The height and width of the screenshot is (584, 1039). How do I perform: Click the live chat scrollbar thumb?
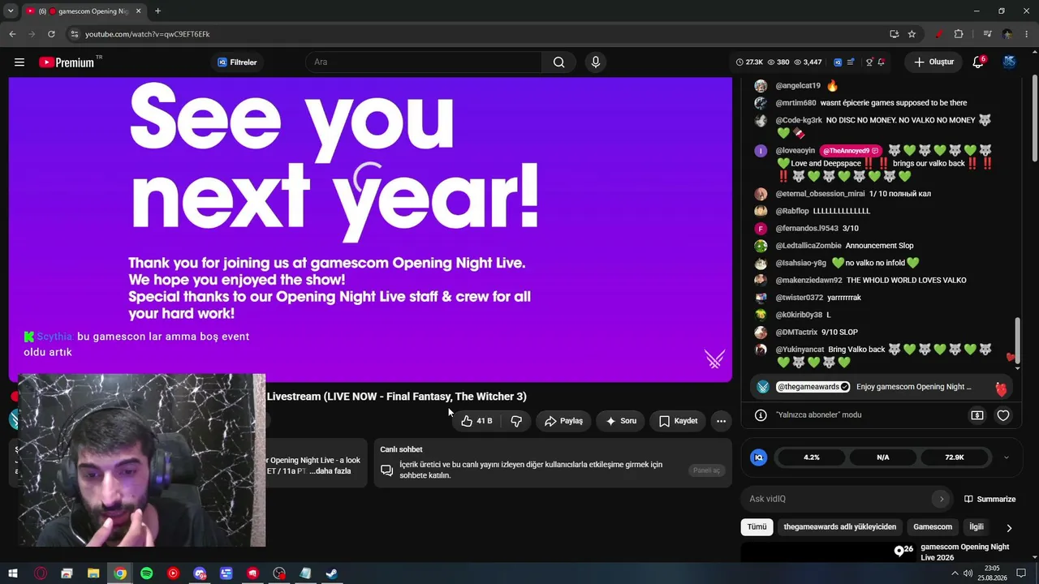(1018, 341)
